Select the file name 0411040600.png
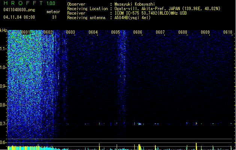This screenshot has height=150, width=236. click(x=19, y=10)
